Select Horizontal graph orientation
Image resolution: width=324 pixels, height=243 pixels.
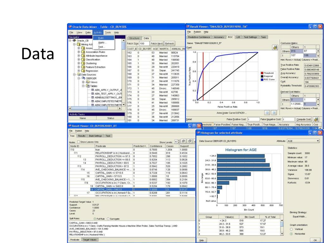(291, 234)
